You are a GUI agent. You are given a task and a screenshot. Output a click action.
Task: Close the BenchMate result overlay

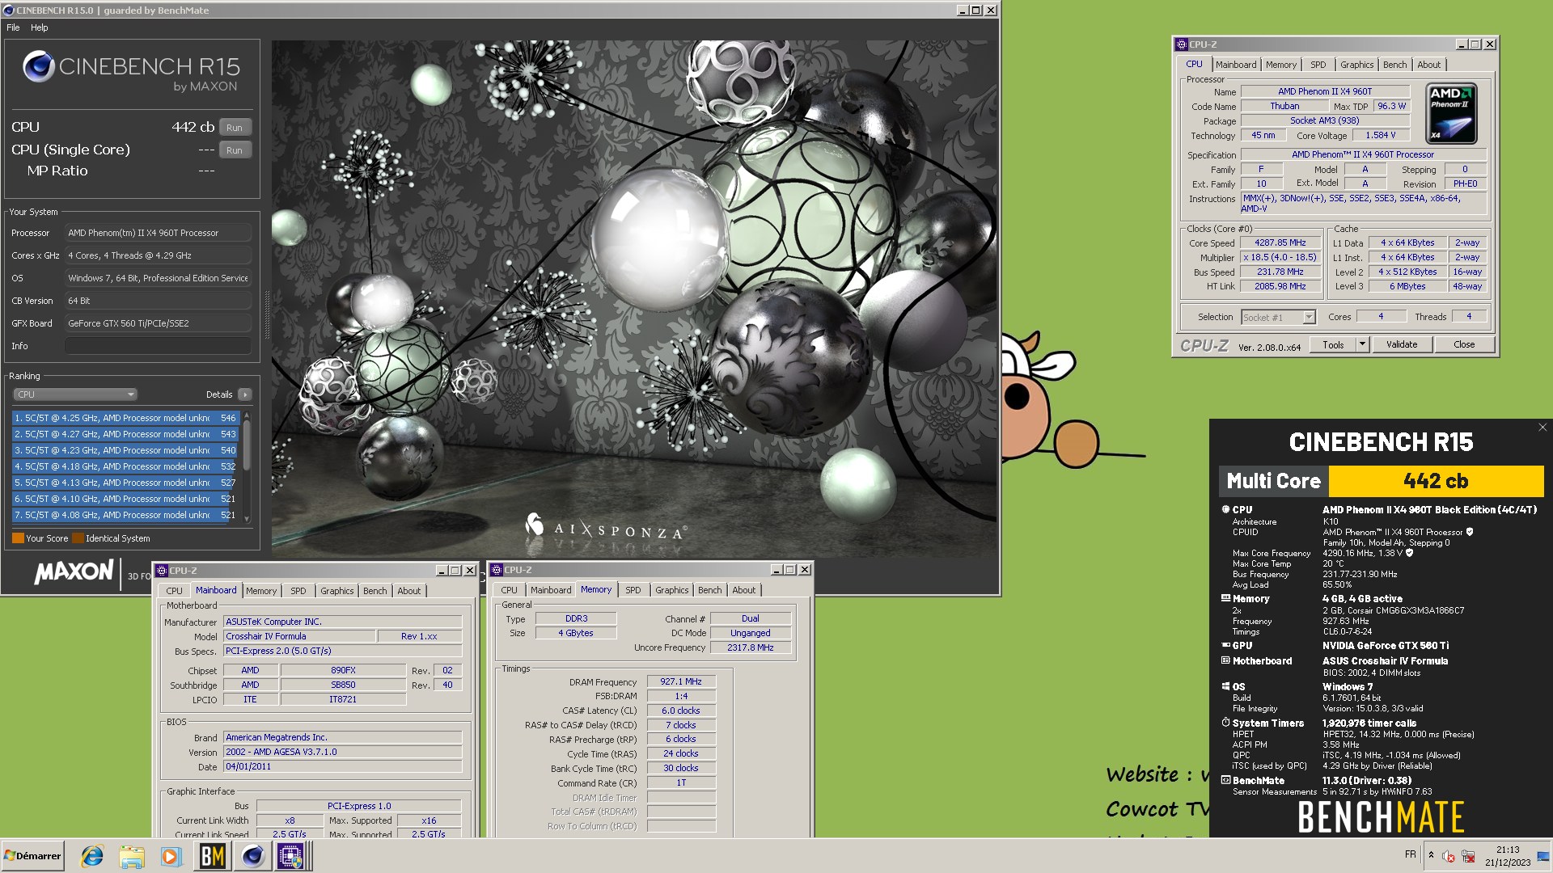point(1542,428)
